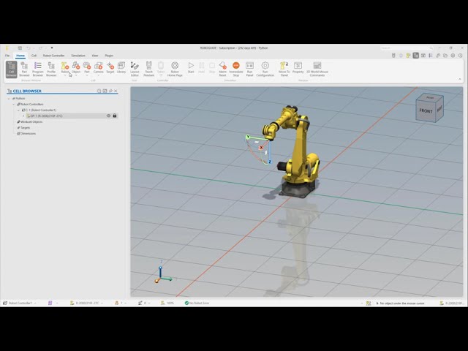The width and height of the screenshot is (468, 351).
Task: Close the Cell Browser panel
Action: (x=116, y=91)
